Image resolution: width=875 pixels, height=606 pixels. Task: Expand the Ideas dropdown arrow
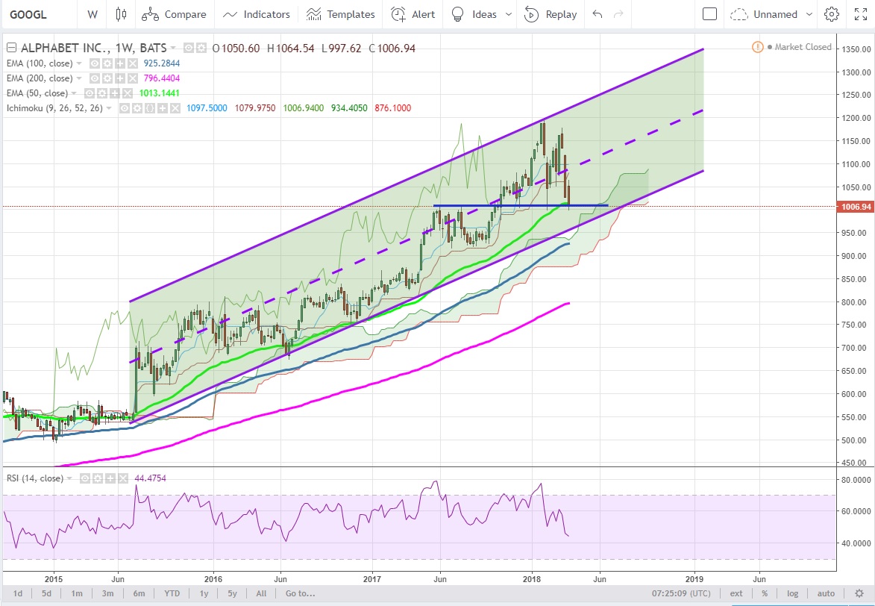coord(509,14)
